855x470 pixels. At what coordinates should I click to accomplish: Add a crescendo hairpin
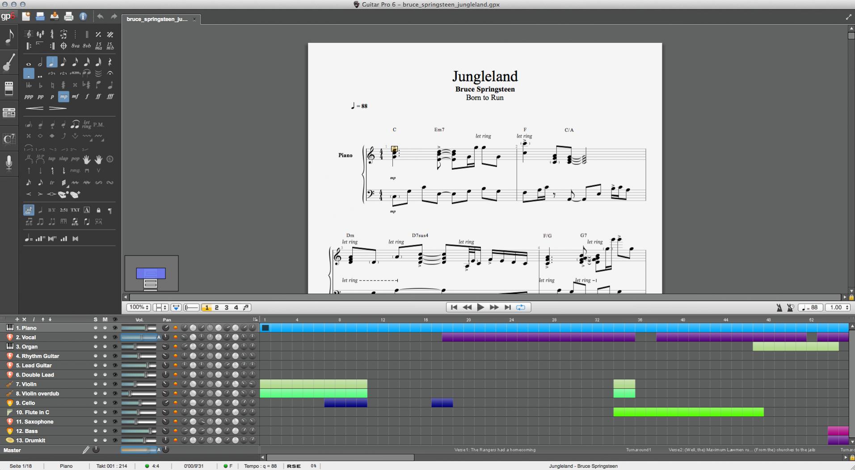[35, 108]
